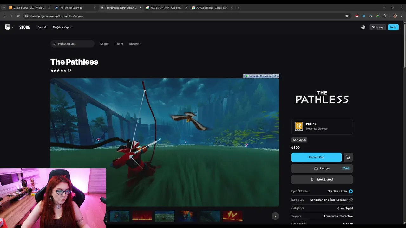The width and height of the screenshot is (406, 228).
Task: Click the Hemen Kap buy button
Action: [x=317, y=157]
